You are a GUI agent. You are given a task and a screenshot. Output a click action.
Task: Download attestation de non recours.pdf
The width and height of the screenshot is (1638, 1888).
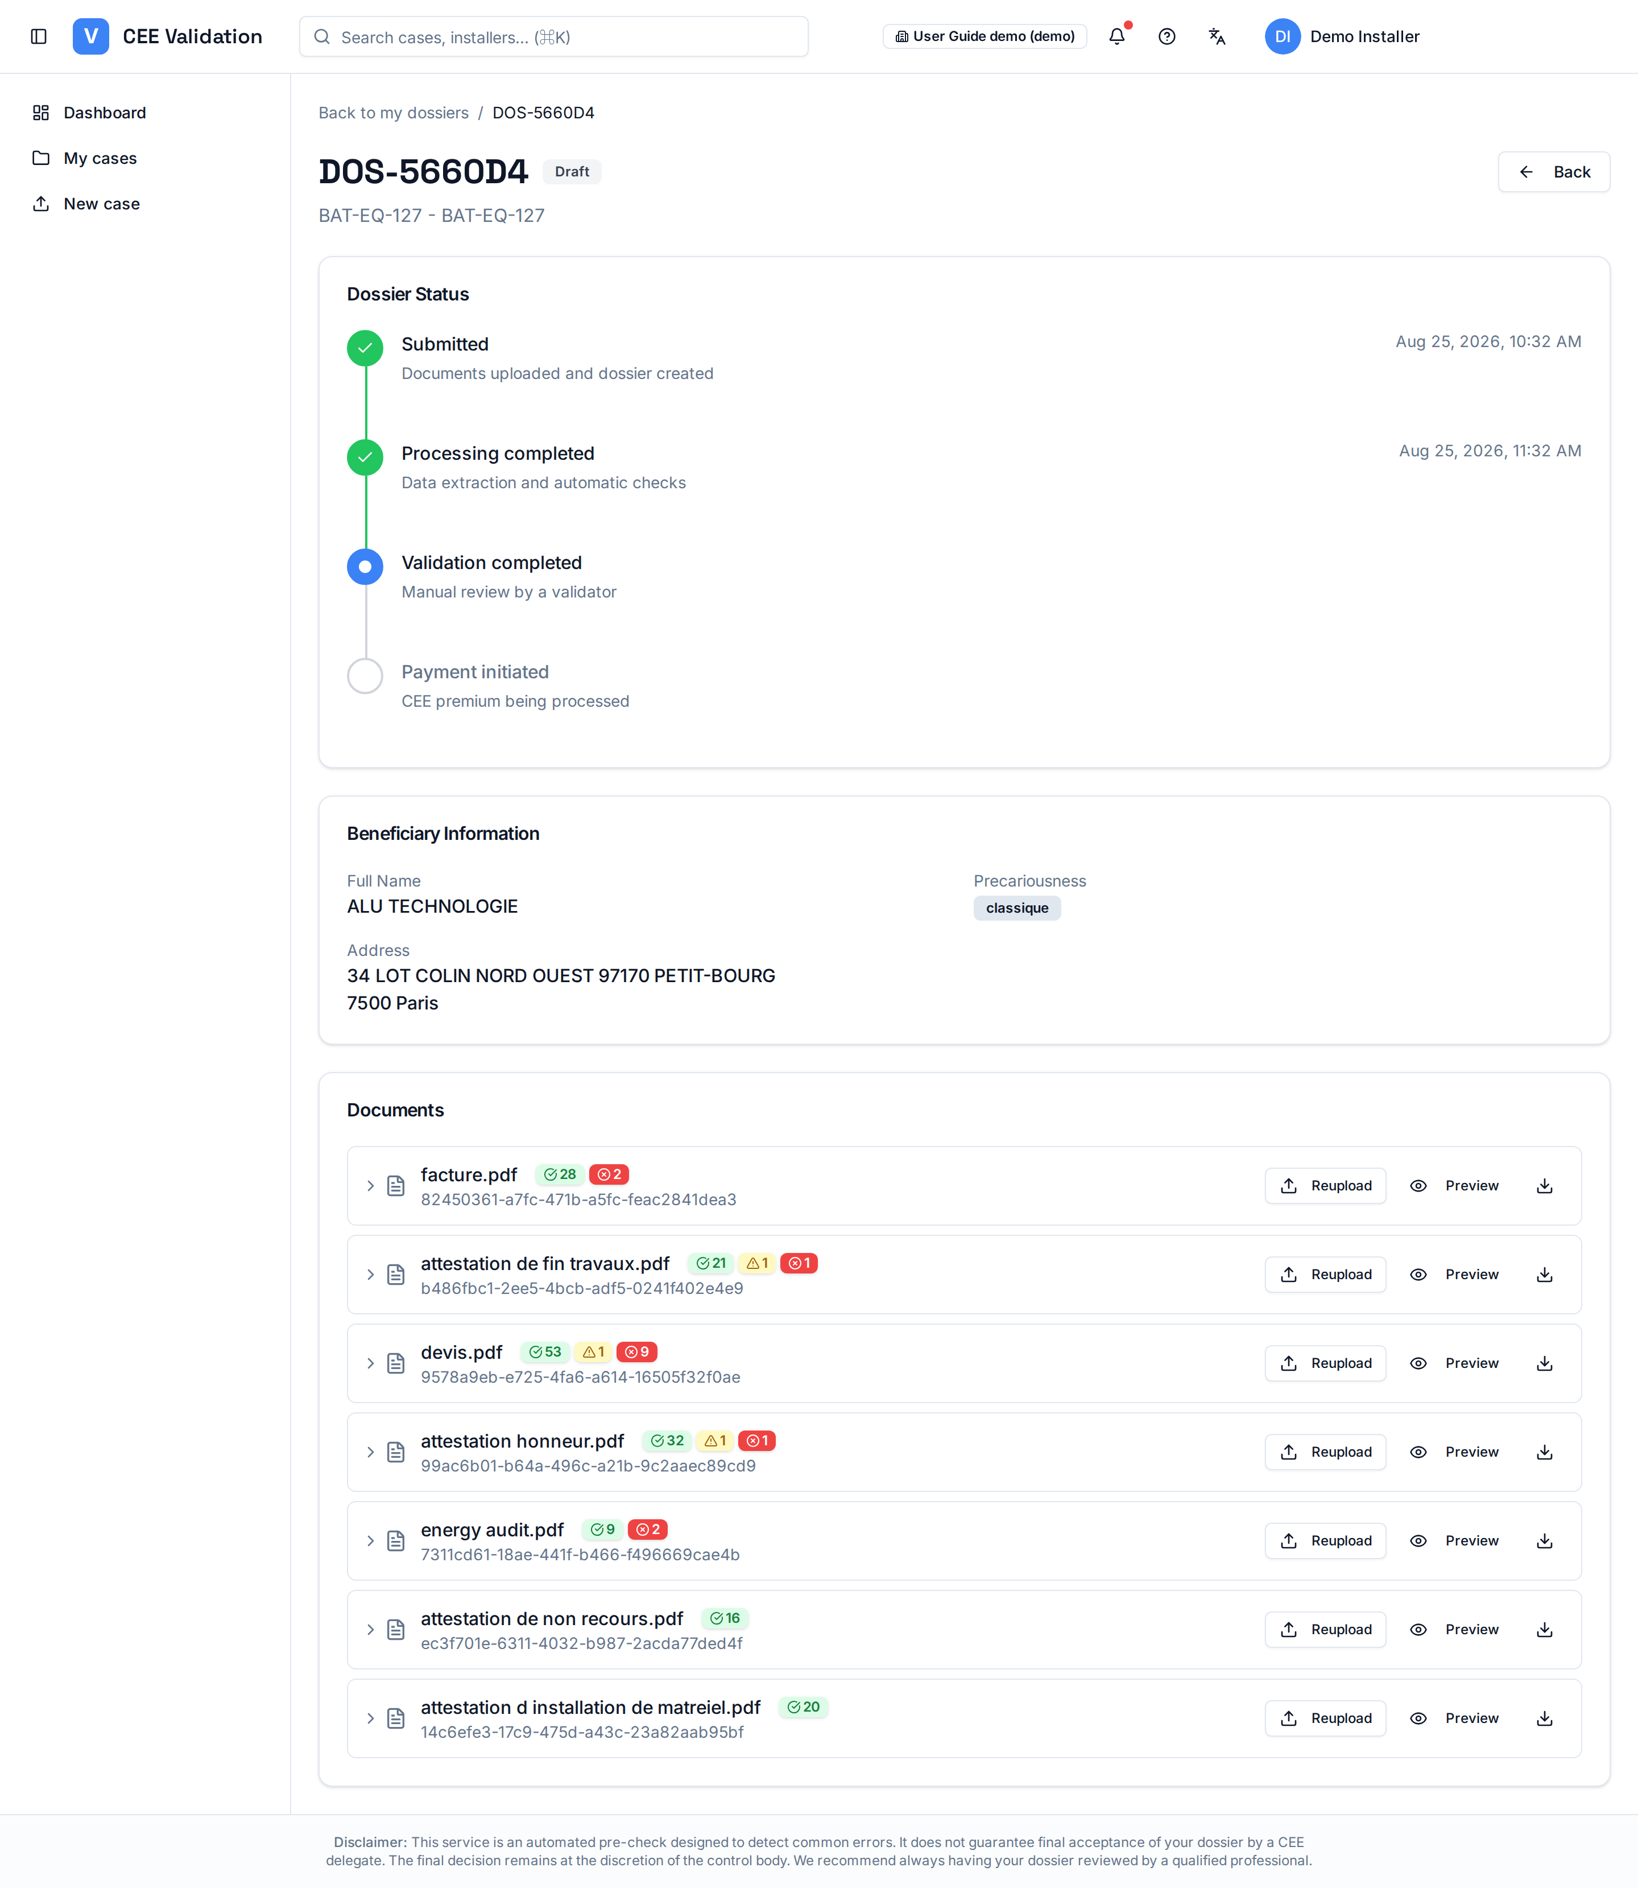[x=1545, y=1629]
